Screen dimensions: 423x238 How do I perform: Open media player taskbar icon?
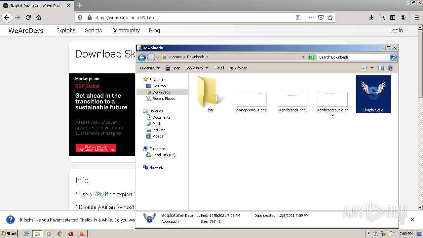pos(49,234)
